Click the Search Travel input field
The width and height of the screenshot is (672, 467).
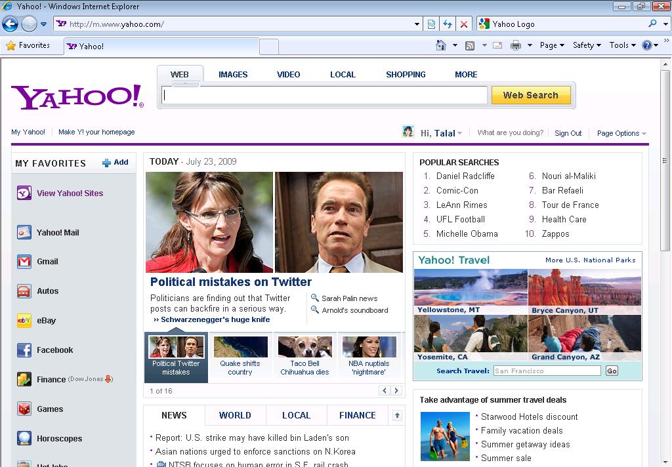tap(547, 371)
